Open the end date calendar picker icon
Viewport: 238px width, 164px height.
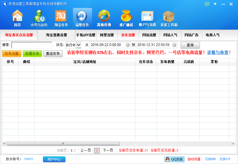[x=174, y=45]
